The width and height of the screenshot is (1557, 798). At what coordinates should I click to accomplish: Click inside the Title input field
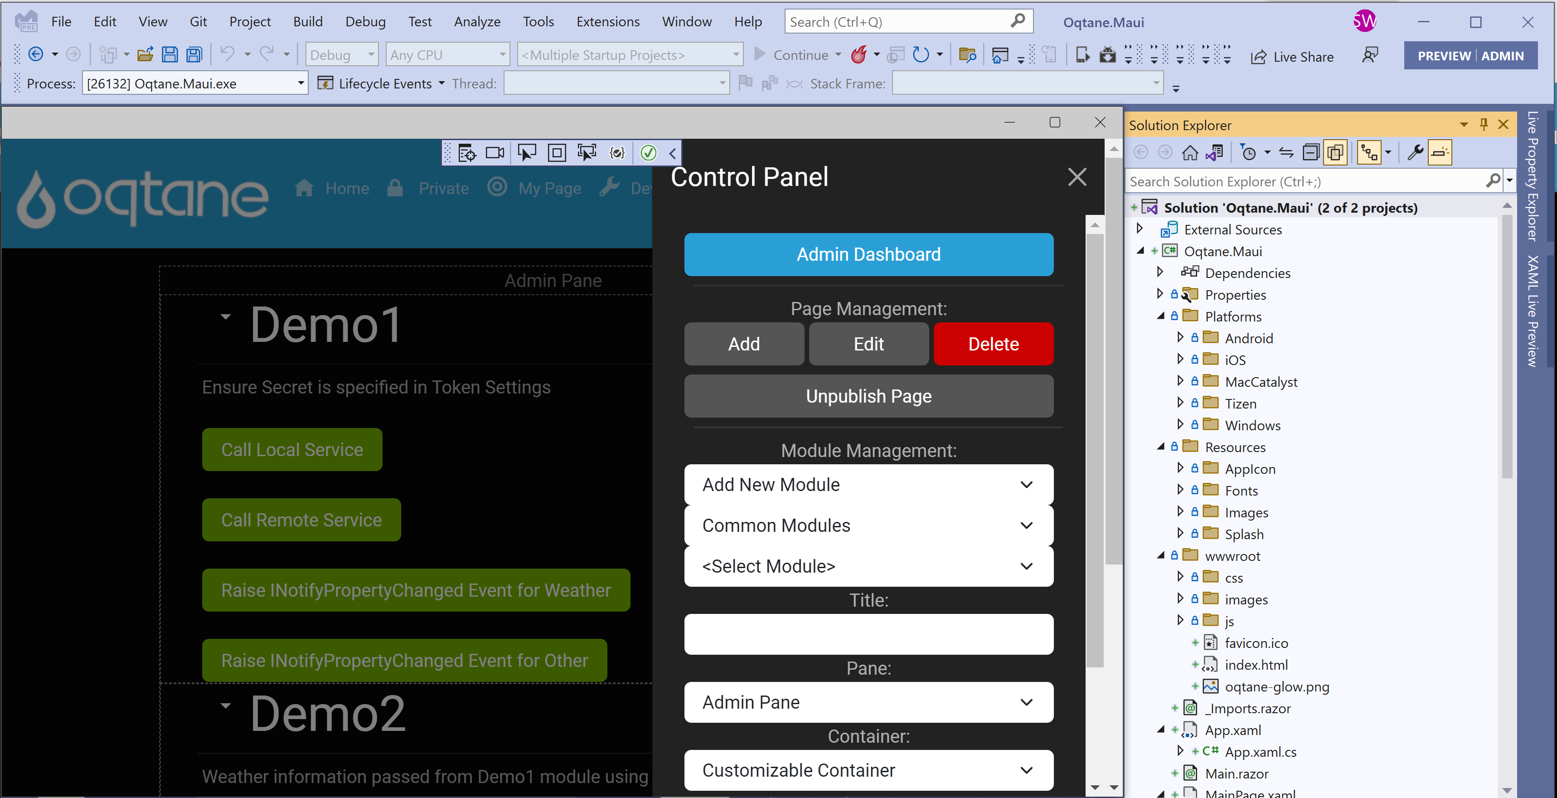(868, 634)
